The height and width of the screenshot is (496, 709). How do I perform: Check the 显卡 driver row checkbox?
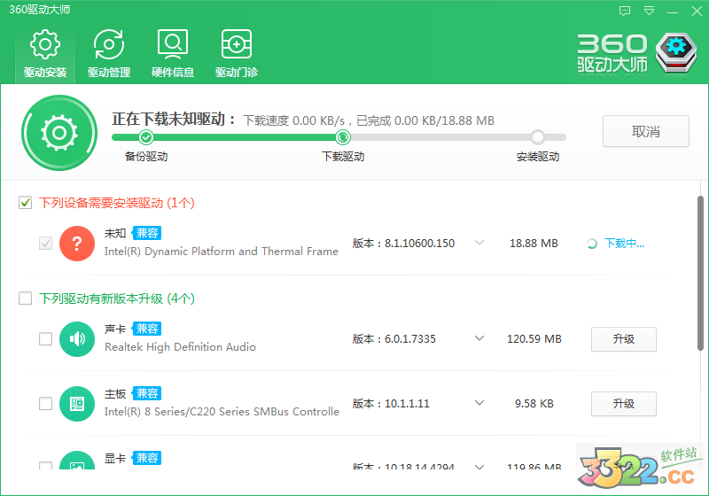(46, 465)
